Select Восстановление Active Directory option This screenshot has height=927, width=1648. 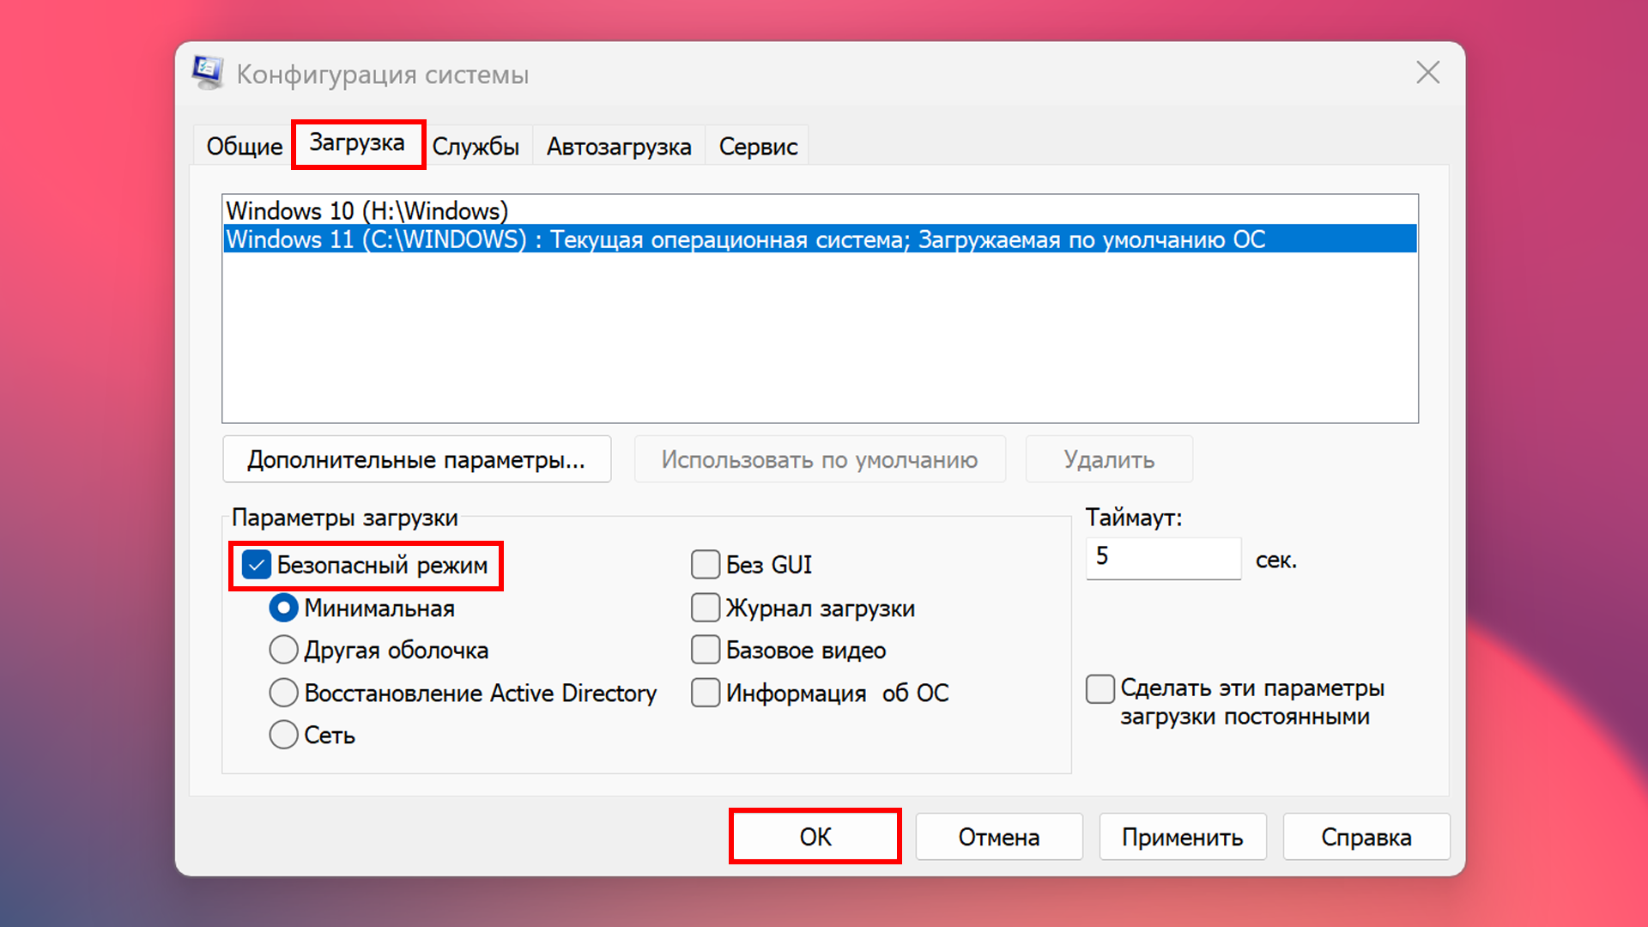[284, 693]
